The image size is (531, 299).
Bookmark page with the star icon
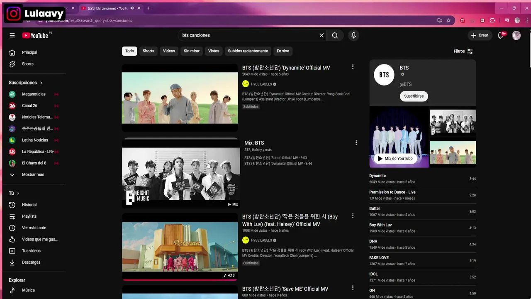pos(448,20)
